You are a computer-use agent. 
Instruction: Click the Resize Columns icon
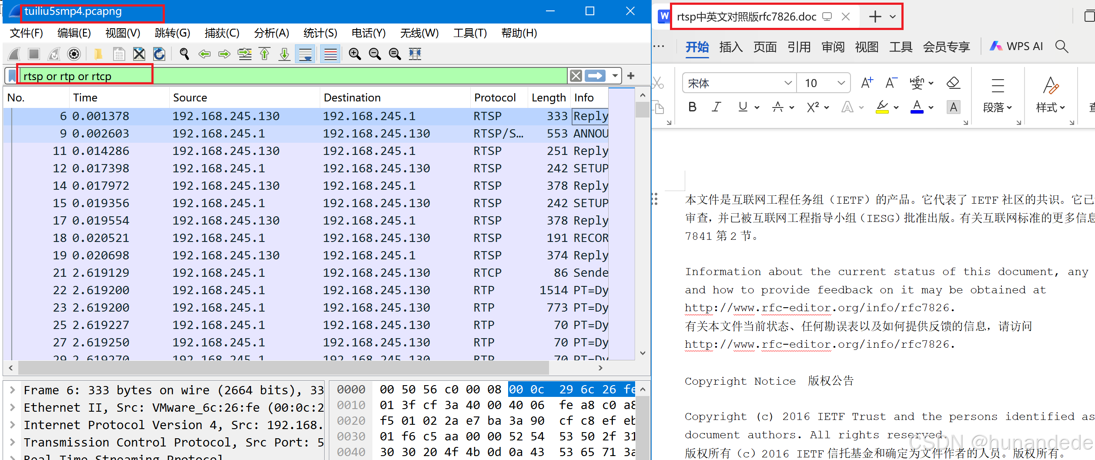415,54
